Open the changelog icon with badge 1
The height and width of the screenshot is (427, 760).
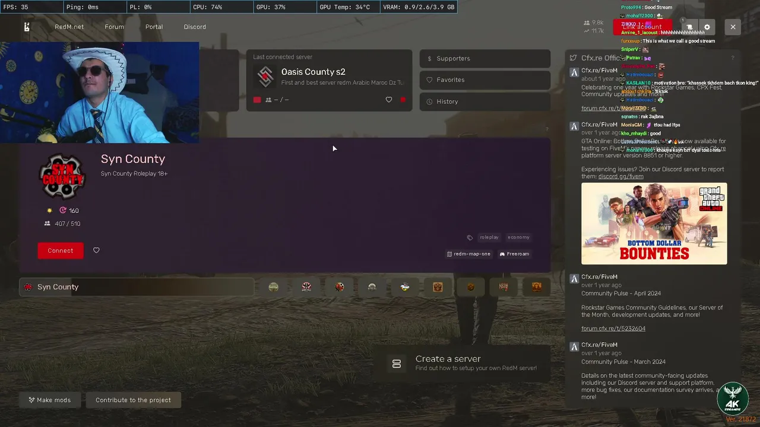(689, 27)
